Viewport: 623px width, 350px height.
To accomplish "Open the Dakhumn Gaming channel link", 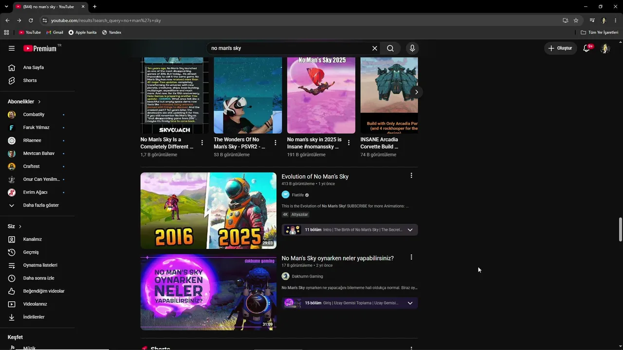I will click(307, 276).
